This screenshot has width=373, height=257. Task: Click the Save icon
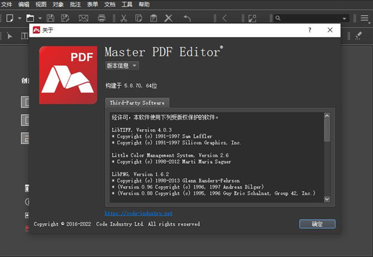(51, 18)
